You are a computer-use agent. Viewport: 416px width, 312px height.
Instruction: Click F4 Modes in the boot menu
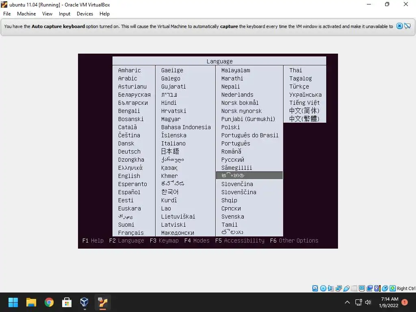click(x=197, y=240)
